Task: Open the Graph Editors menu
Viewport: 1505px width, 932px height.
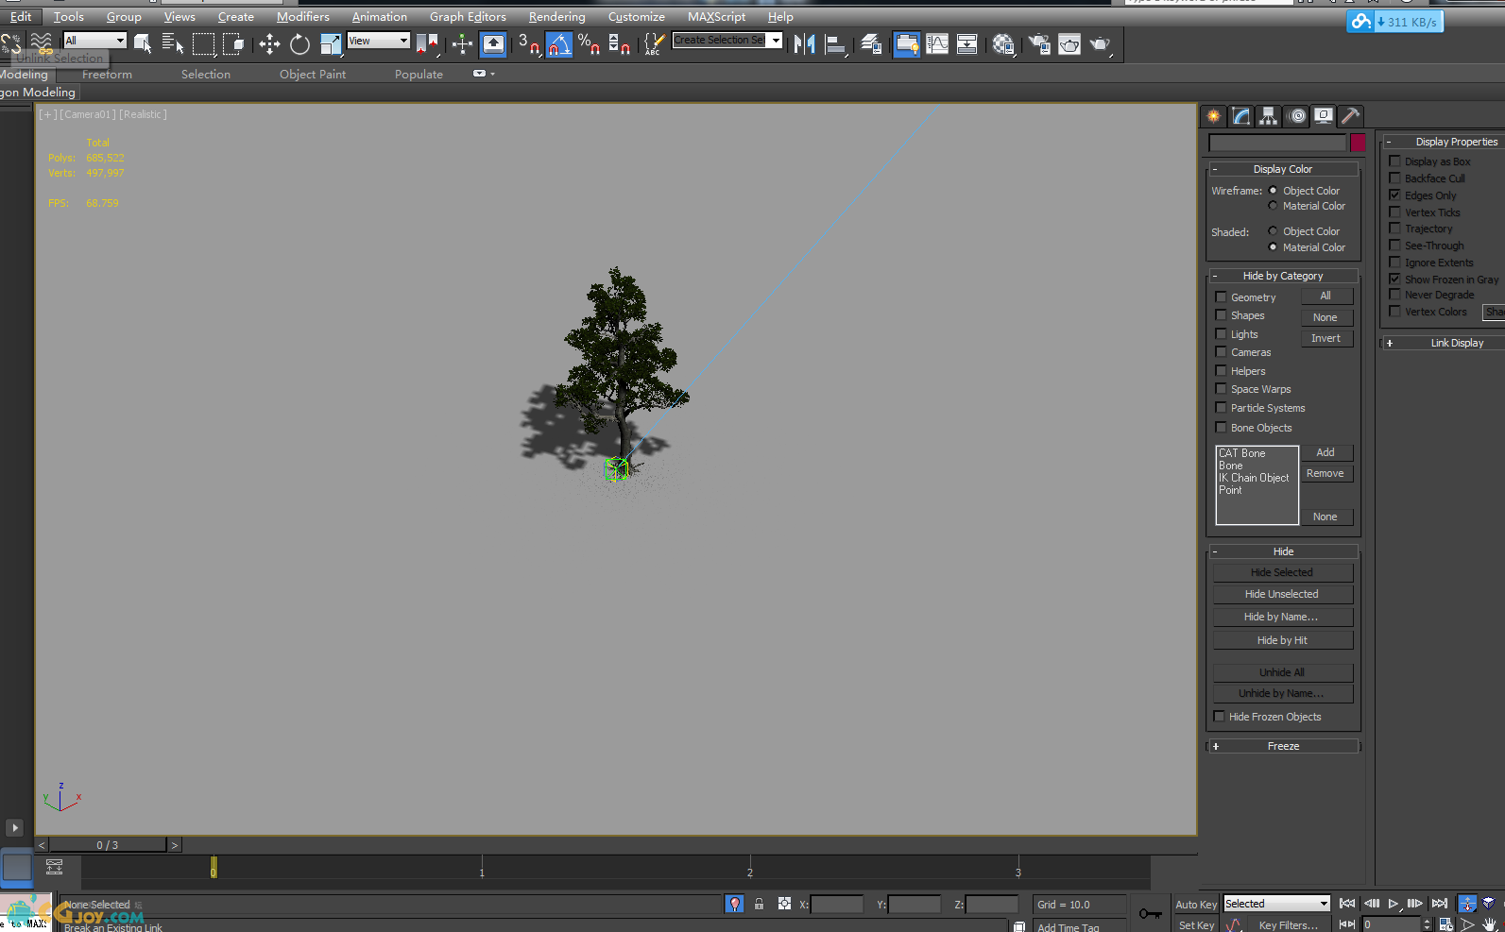Action: (468, 17)
